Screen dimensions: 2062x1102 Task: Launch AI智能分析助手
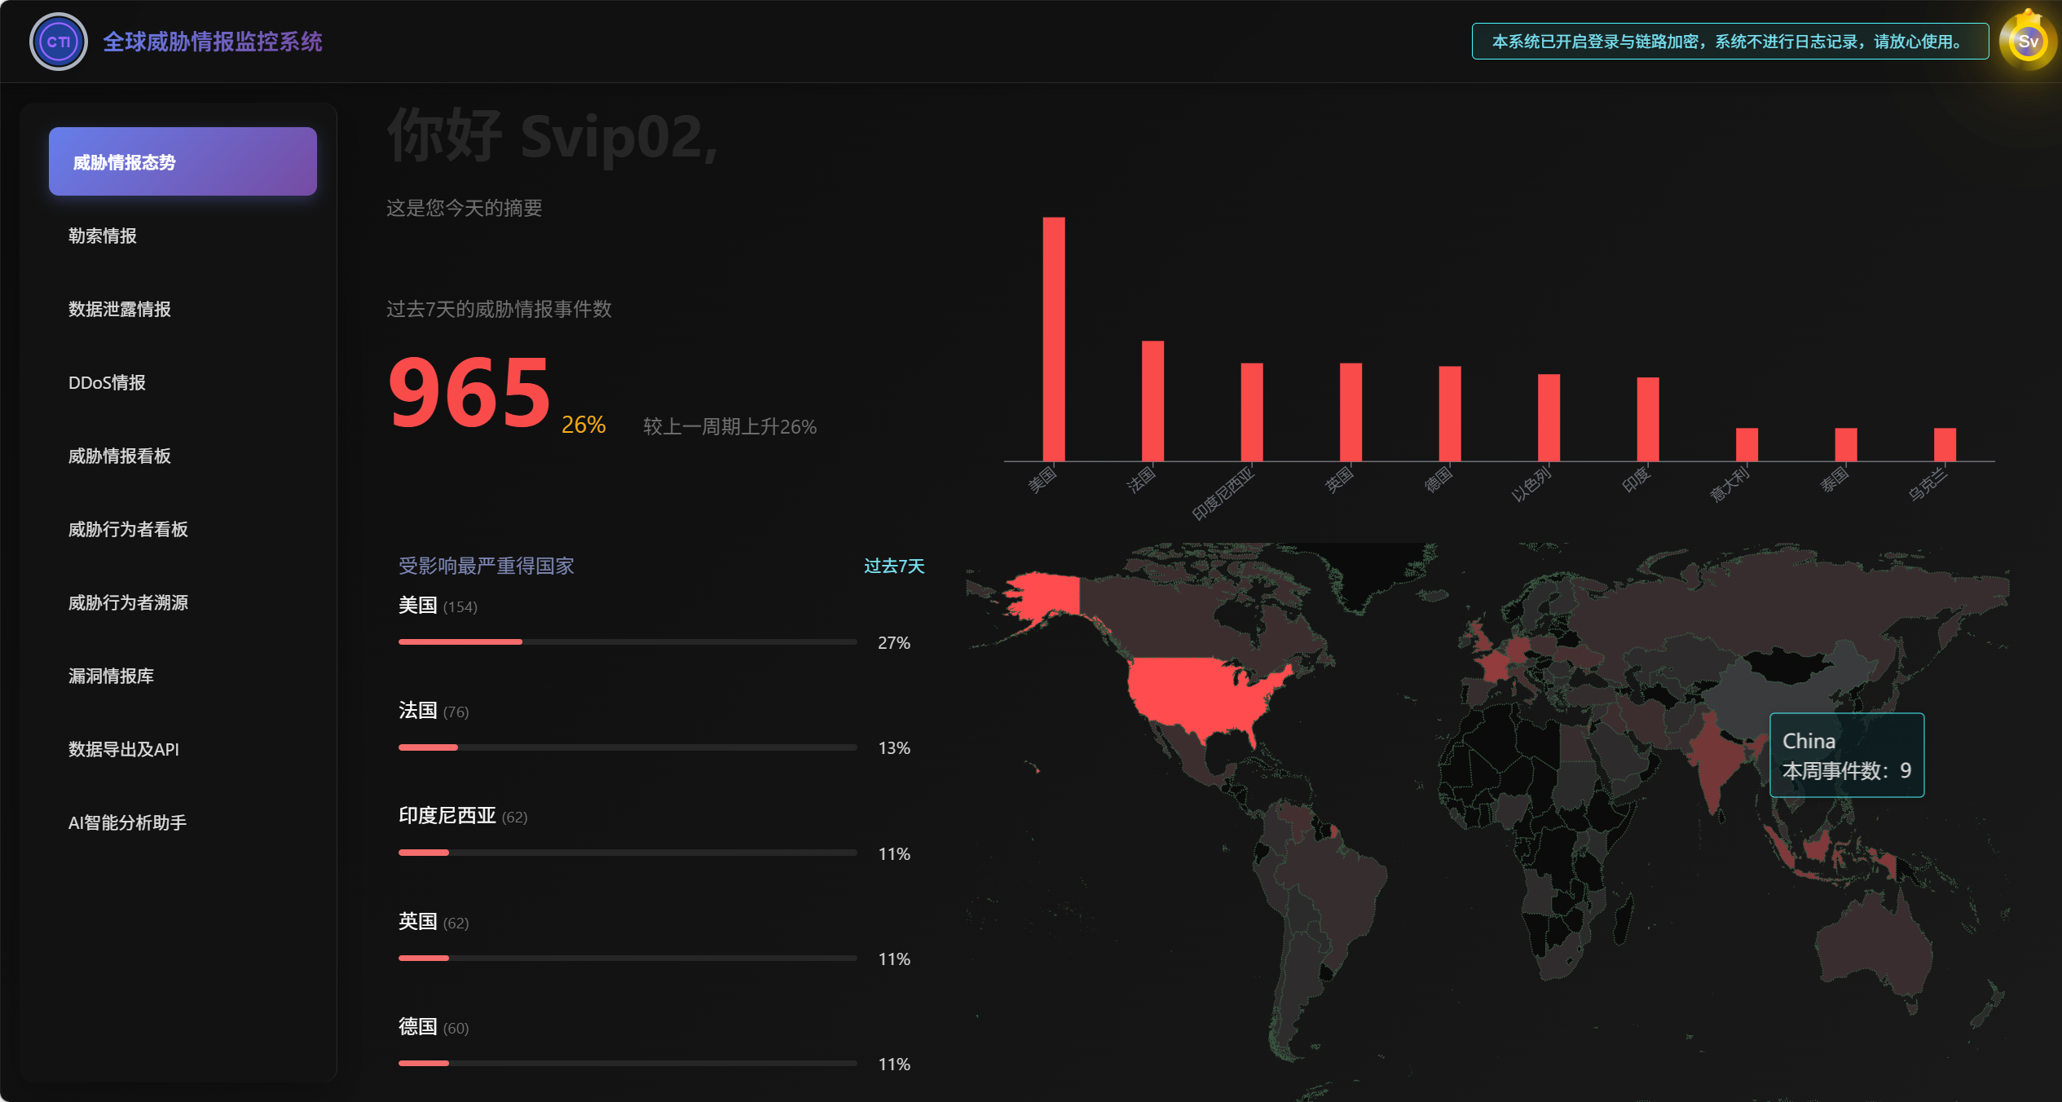tap(127, 822)
